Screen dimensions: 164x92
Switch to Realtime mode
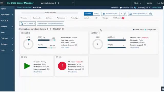[88, 14]
